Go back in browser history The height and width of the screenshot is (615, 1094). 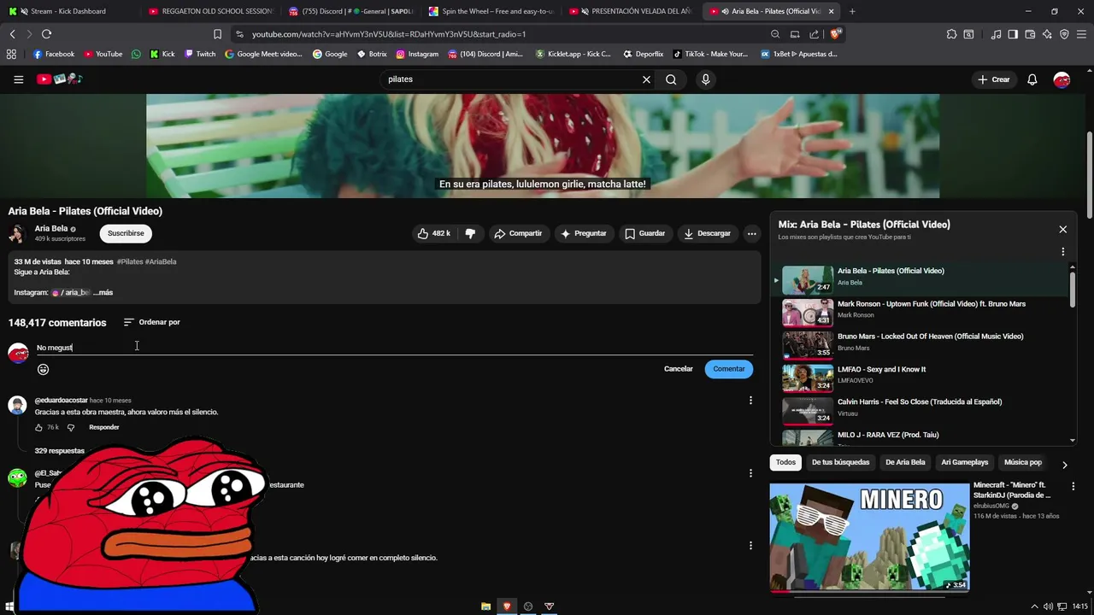[12, 34]
